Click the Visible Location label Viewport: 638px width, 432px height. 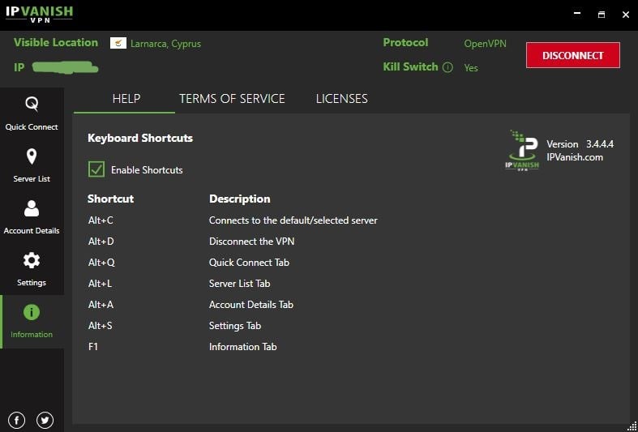click(x=56, y=42)
